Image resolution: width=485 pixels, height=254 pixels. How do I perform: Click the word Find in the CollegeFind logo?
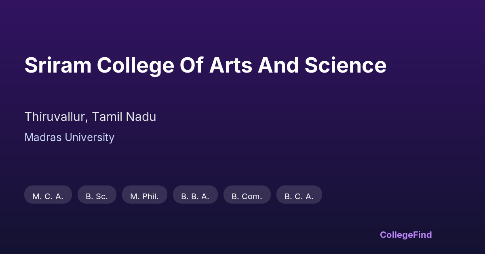[422, 235]
